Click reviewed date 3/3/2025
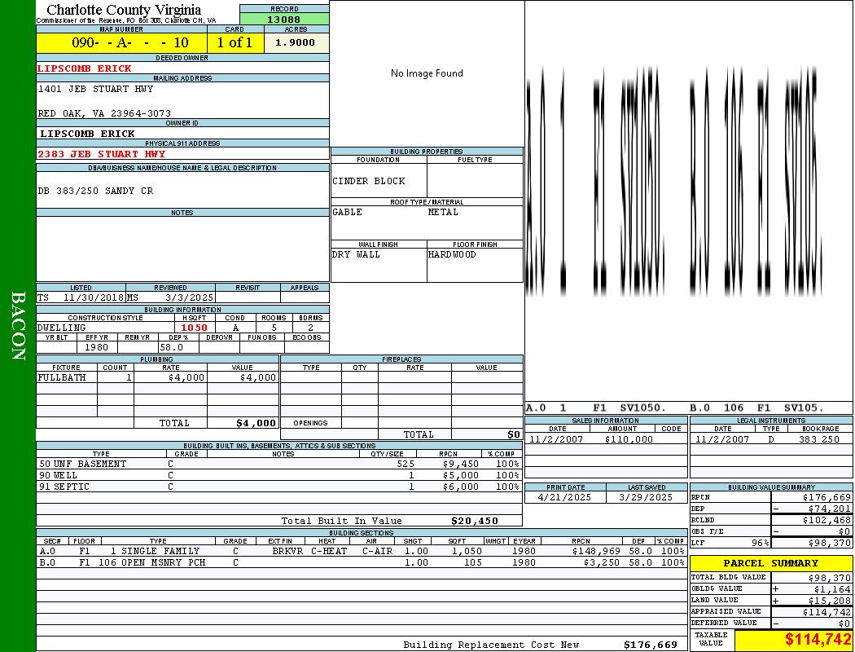The width and height of the screenshot is (855, 652). (189, 298)
